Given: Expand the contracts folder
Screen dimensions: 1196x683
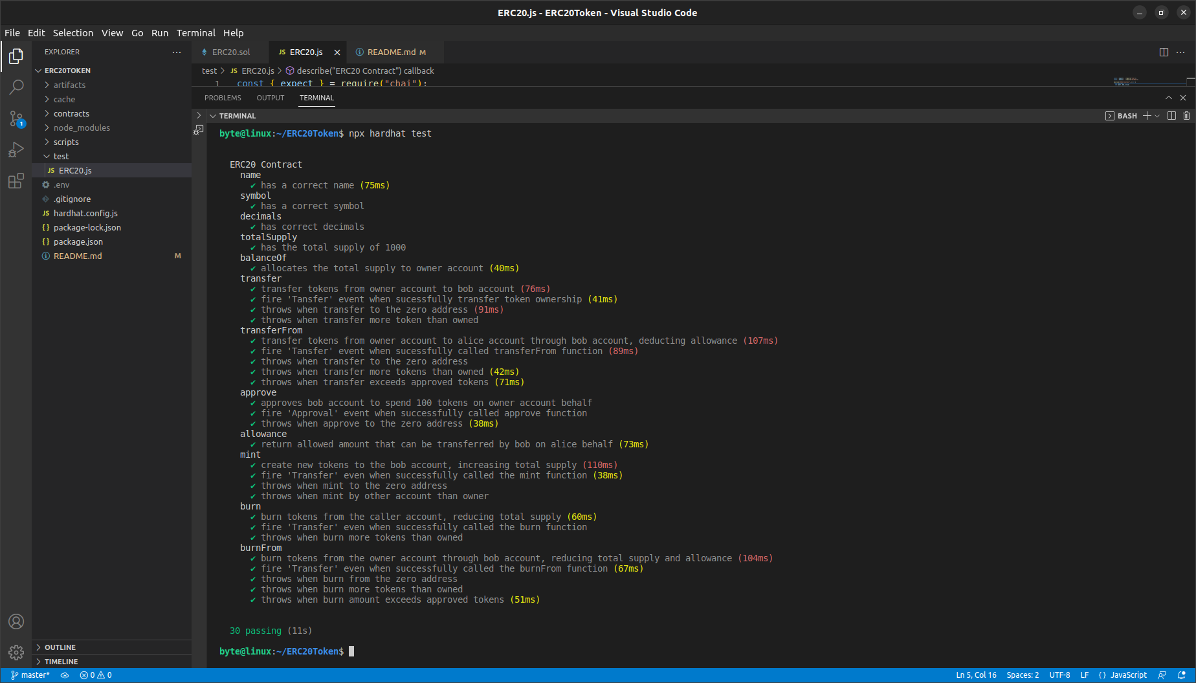Looking at the screenshot, I should [111, 113].
